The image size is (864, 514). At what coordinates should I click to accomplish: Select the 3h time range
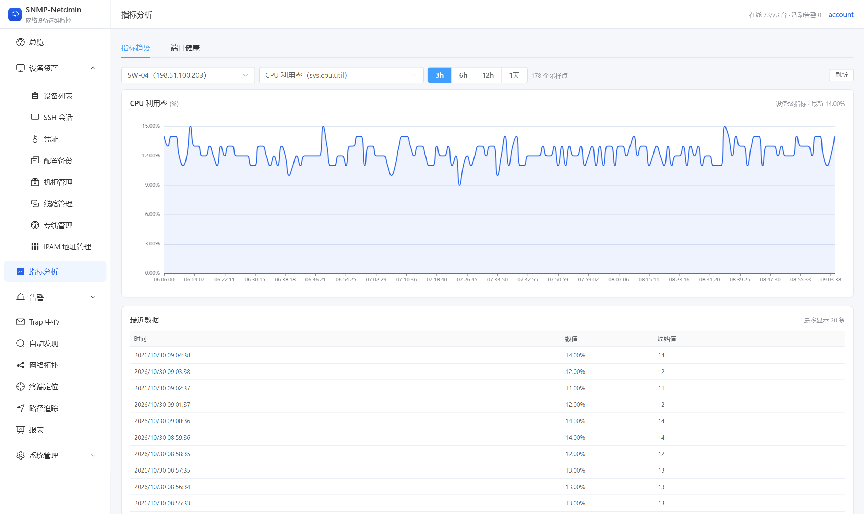coord(440,75)
